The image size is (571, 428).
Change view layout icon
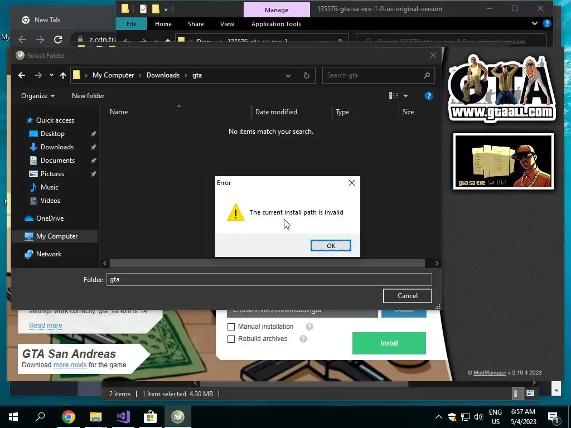[x=393, y=96]
